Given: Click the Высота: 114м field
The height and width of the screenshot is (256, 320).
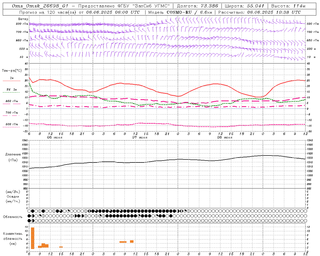Looking at the screenshot, I should tap(288, 6).
